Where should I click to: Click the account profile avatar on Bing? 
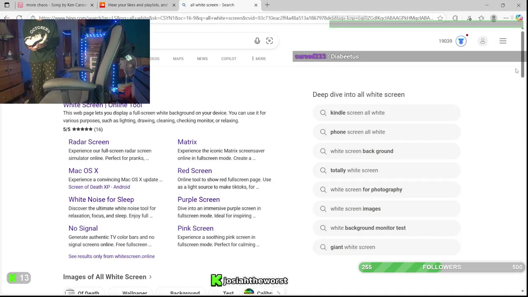click(x=483, y=41)
